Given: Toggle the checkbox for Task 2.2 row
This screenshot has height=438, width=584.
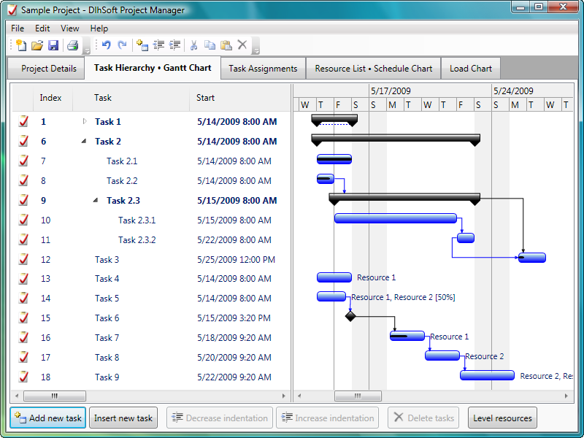Looking at the screenshot, I should tap(23, 181).
